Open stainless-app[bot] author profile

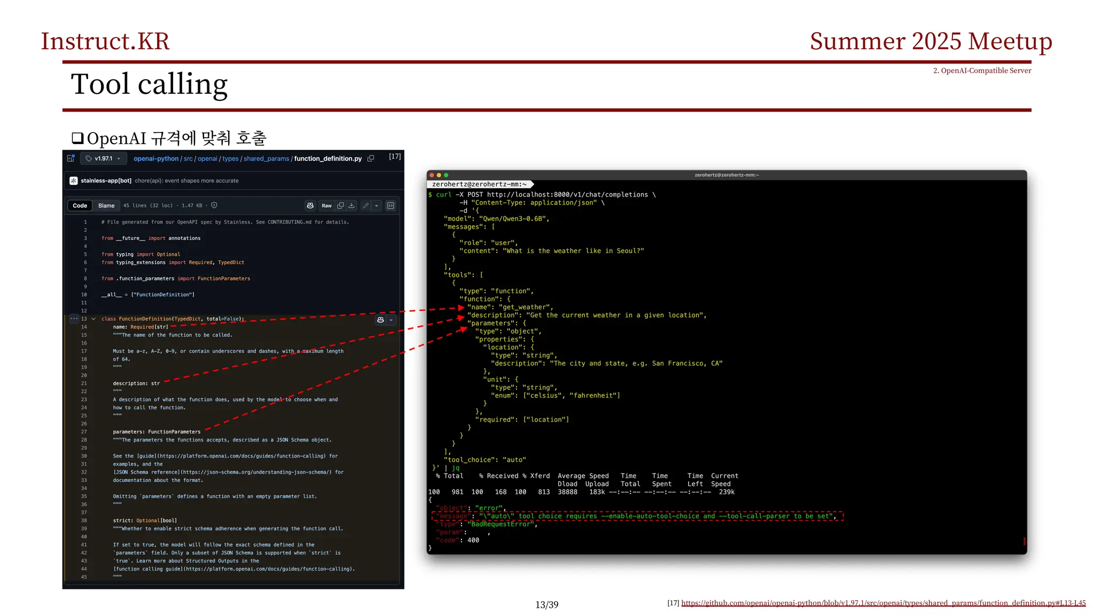coord(106,180)
